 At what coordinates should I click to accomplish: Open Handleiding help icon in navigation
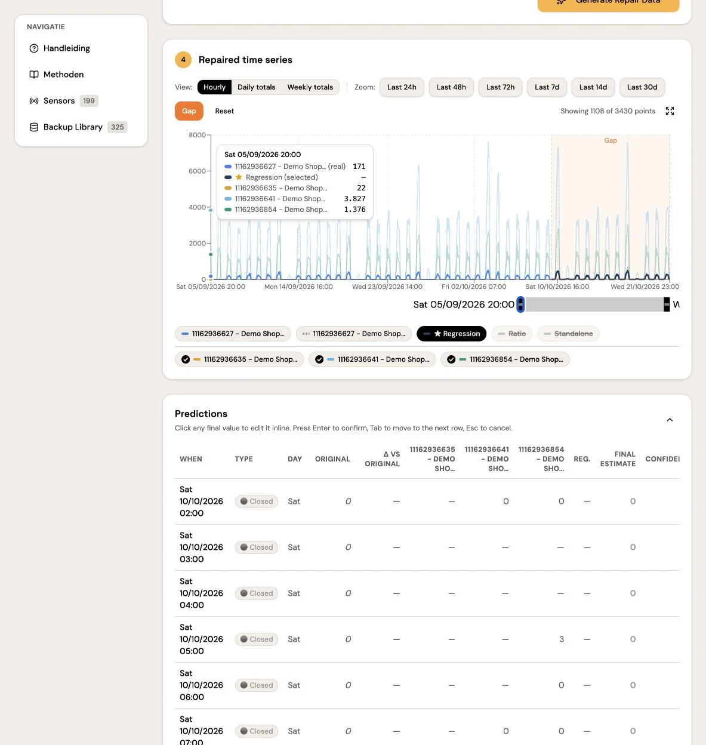coord(34,48)
